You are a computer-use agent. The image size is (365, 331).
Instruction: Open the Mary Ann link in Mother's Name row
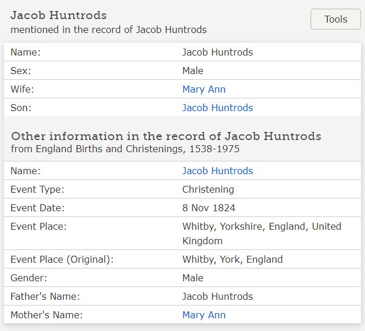203,315
